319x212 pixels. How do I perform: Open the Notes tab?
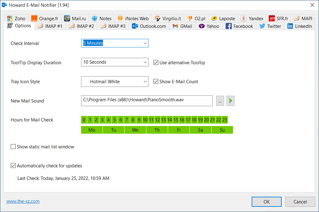(x=101, y=18)
